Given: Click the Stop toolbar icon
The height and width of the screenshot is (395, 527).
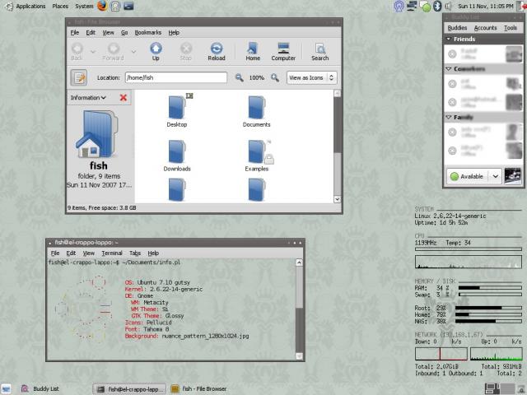Looking at the screenshot, I should 186,49.
